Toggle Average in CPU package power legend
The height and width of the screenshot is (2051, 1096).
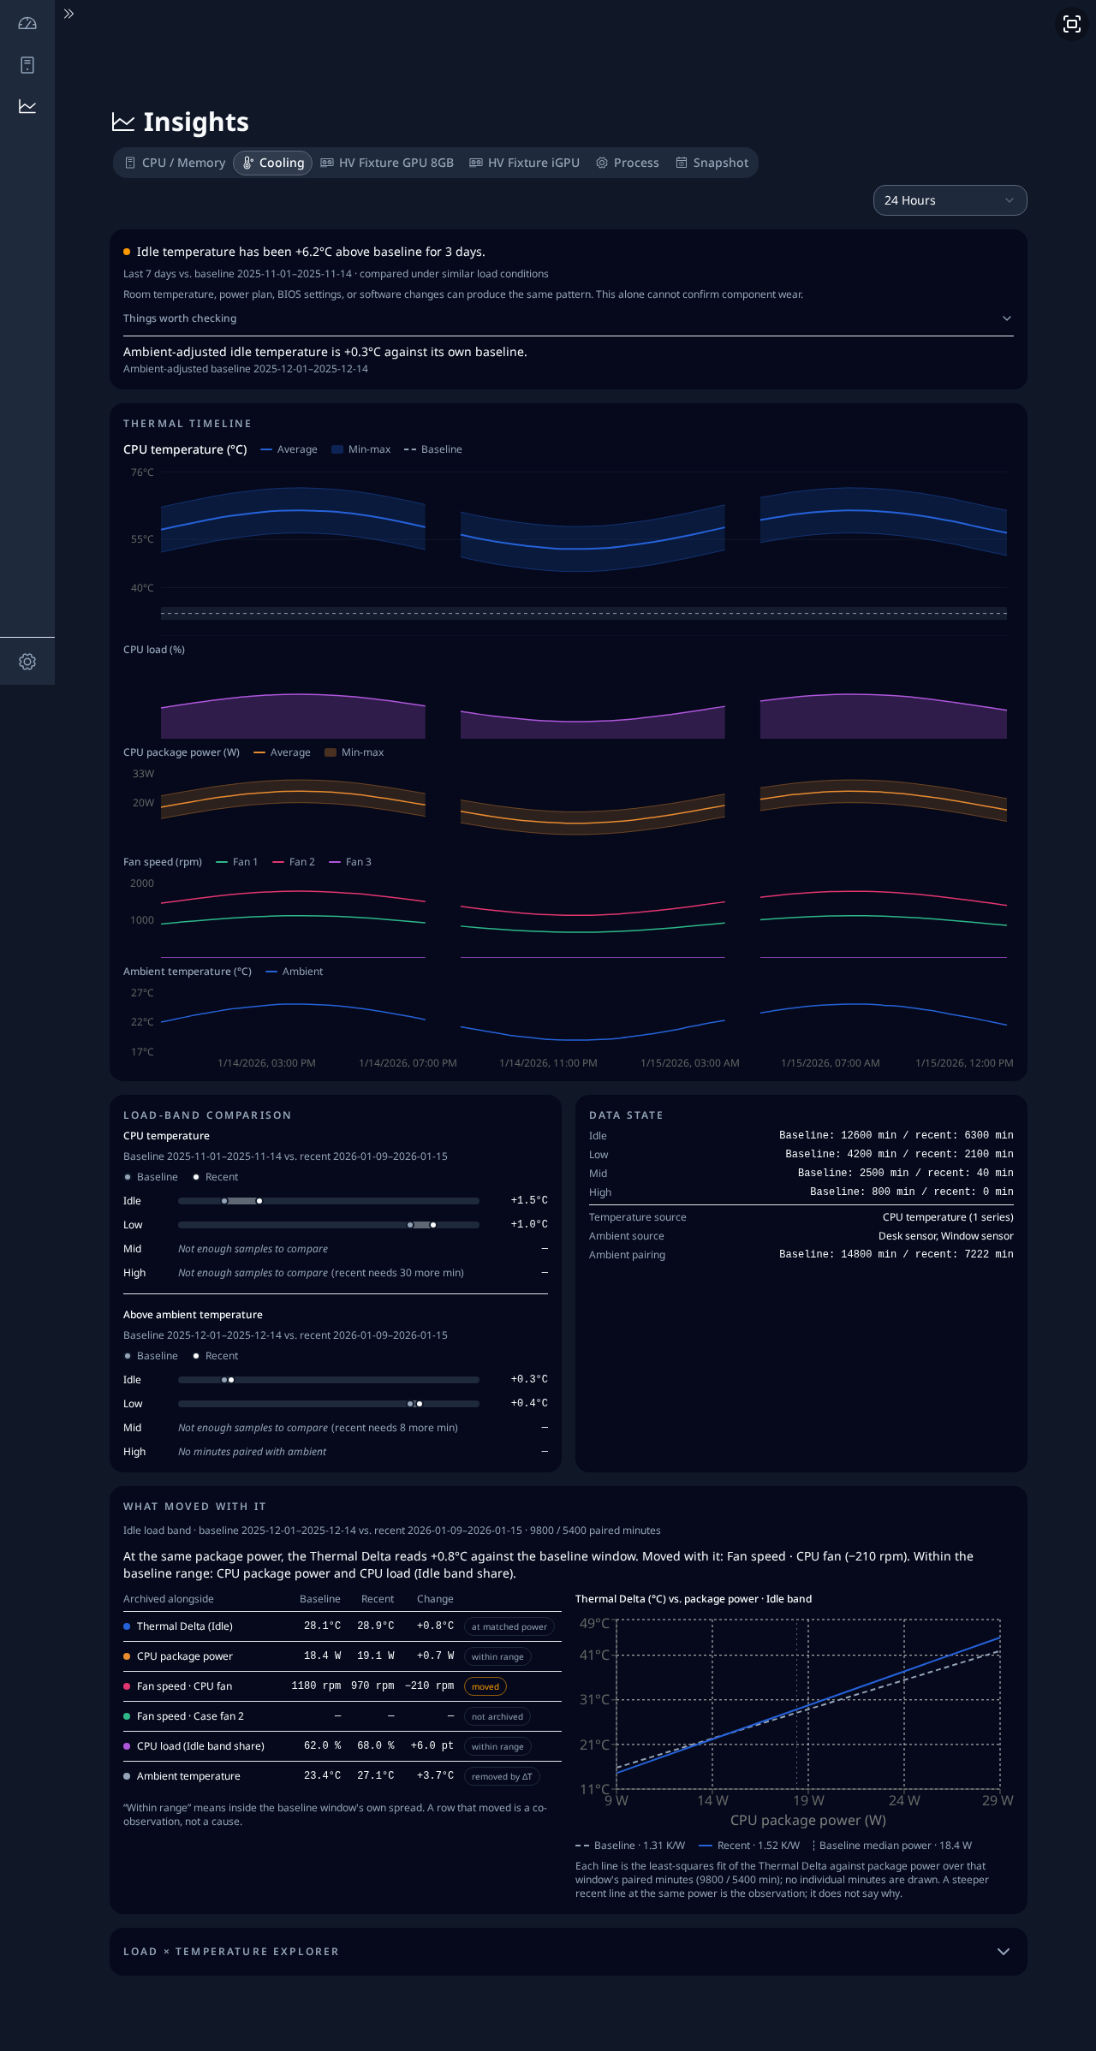pyautogui.click(x=282, y=752)
